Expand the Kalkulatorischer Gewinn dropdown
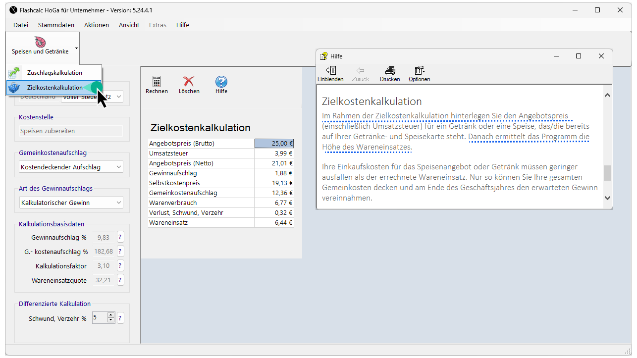Screen dimensions: 637x358 click(x=119, y=203)
